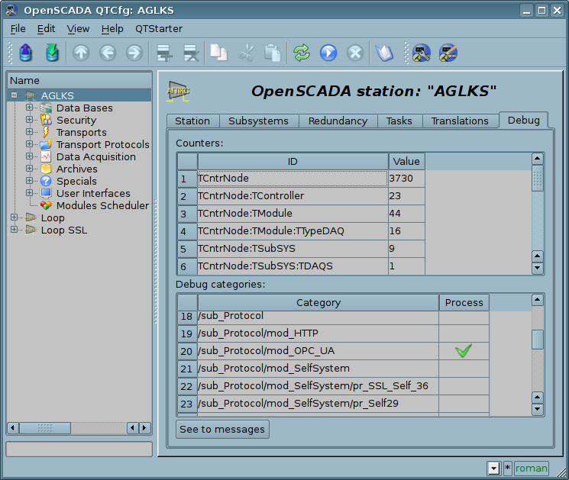Viewport: 569px width, 480px height.
Task: Expand the Security tree node
Action: (x=29, y=120)
